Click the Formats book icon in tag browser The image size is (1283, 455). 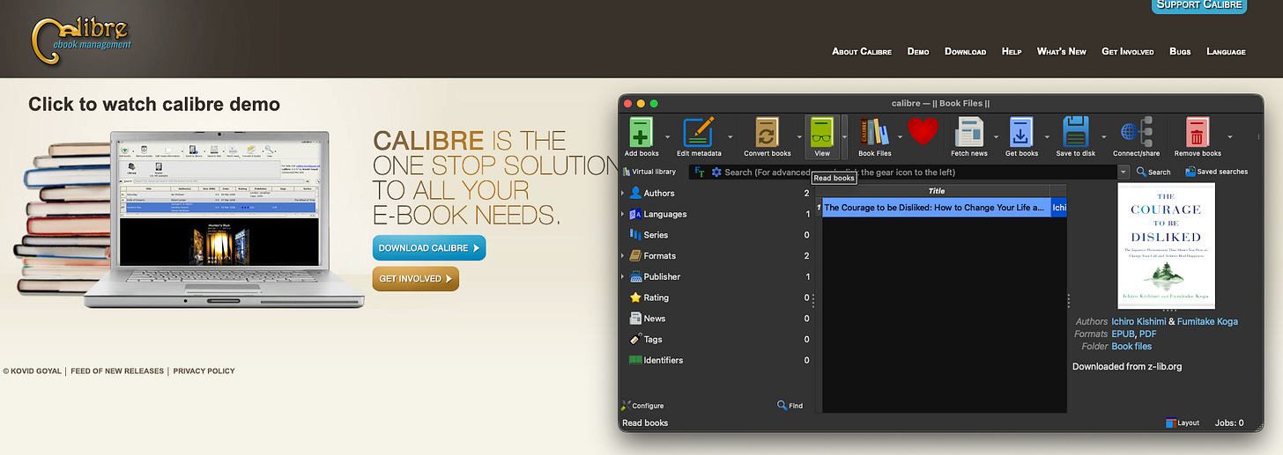point(636,255)
